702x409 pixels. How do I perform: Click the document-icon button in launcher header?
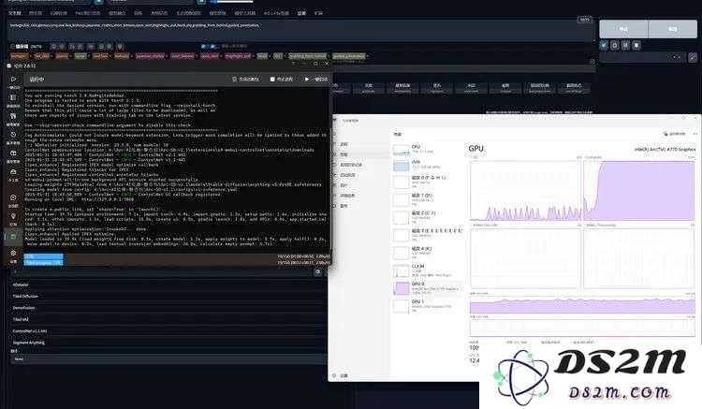245,80
